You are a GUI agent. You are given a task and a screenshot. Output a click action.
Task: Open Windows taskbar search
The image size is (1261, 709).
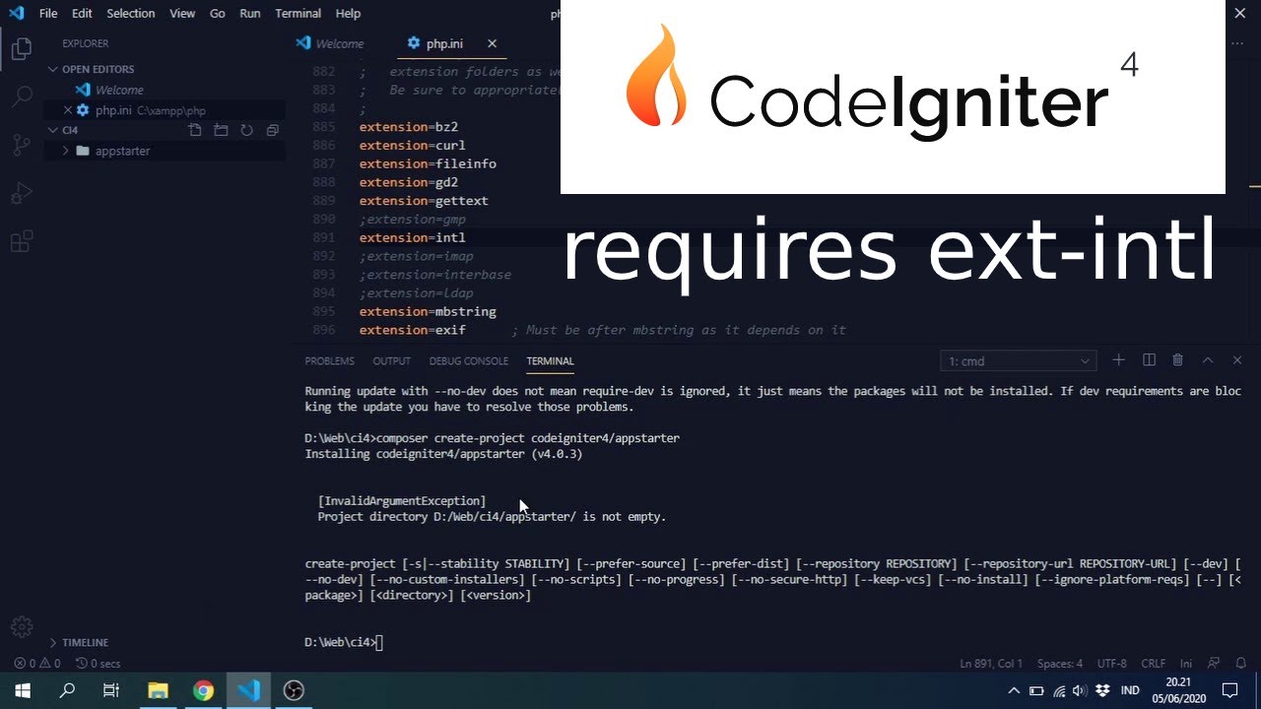(67, 690)
